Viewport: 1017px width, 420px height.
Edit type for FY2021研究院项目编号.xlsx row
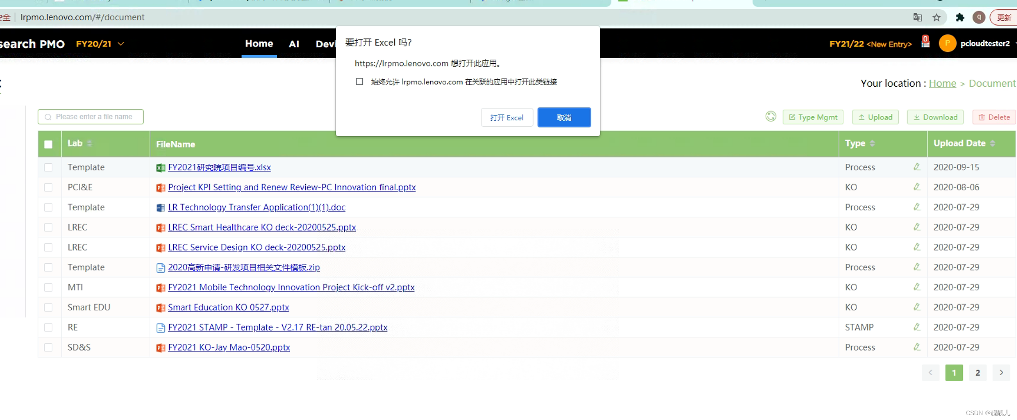pos(917,167)
